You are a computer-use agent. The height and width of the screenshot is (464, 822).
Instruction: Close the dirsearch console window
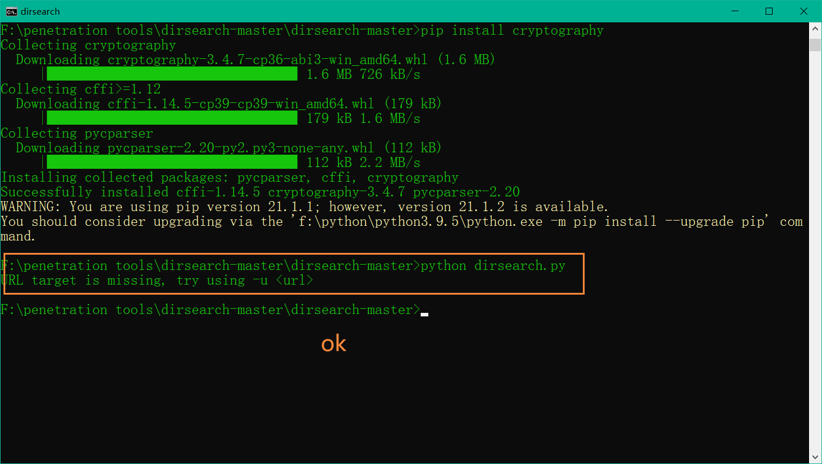coord(804,11)
